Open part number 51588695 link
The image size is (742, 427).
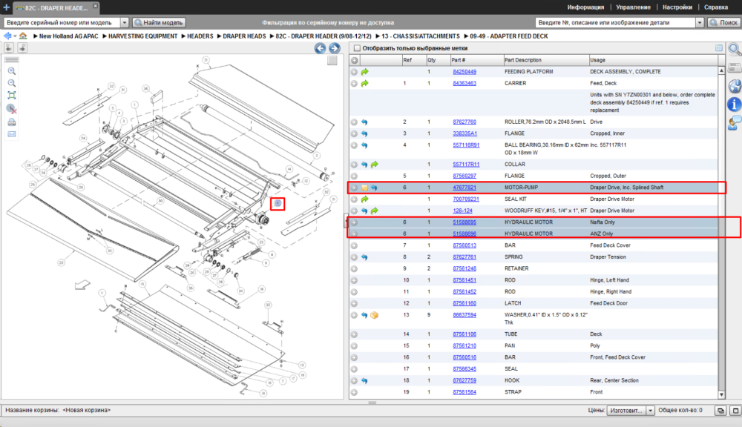coord(464,222)
